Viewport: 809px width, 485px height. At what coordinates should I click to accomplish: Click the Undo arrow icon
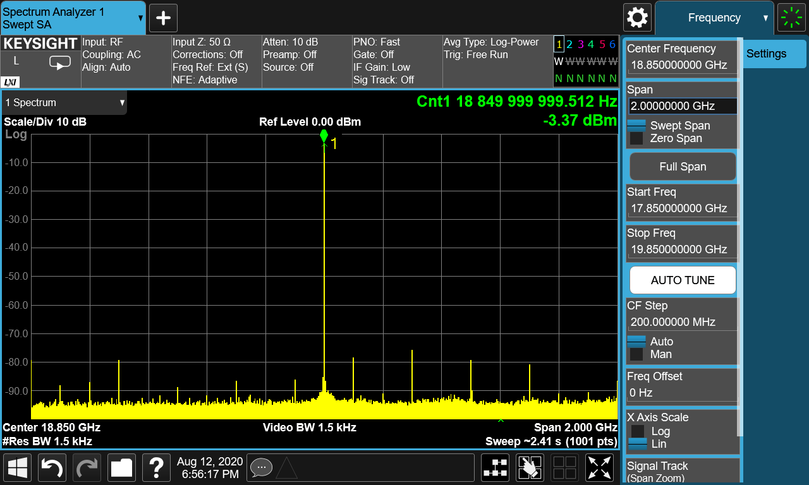[52, 467]
